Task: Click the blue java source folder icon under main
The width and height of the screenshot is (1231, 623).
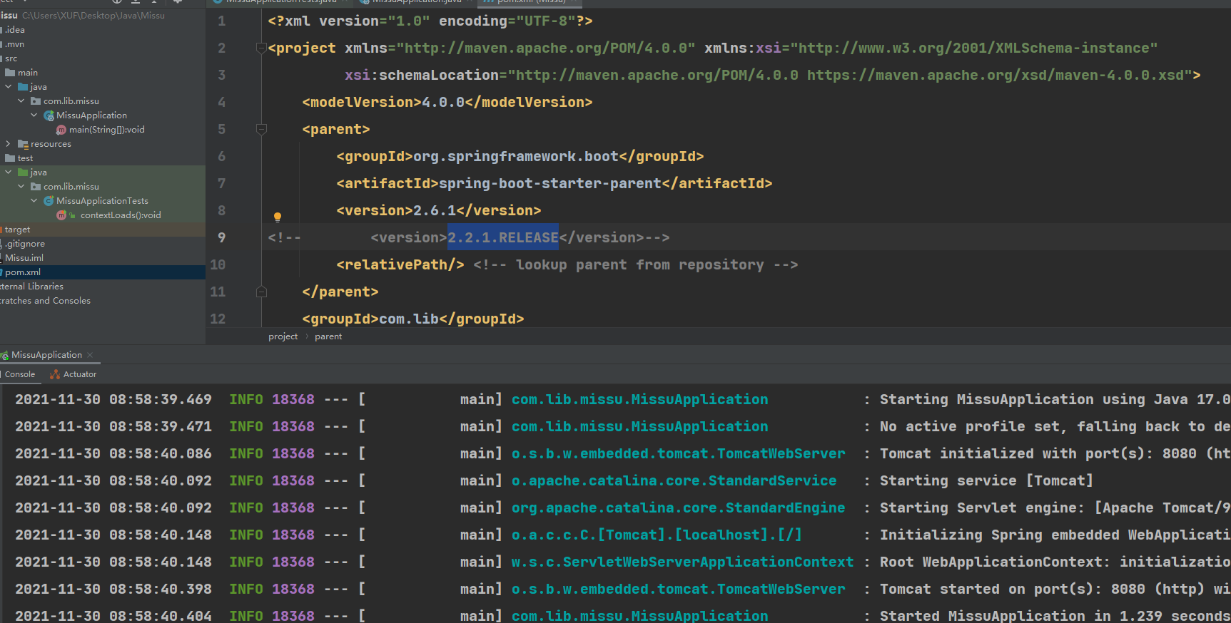Action: (23, 87)
